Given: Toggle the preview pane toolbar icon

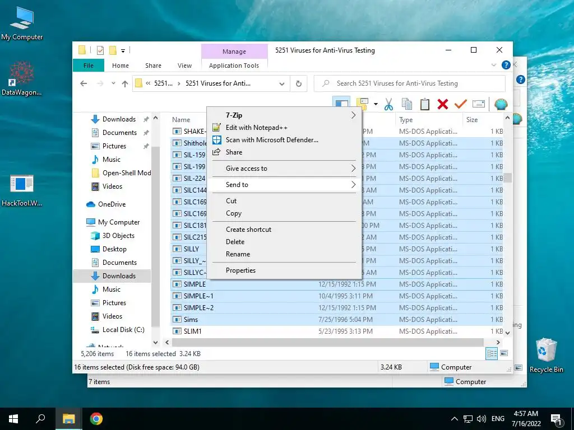Looking at the screenshot, I should pos(341,103).
